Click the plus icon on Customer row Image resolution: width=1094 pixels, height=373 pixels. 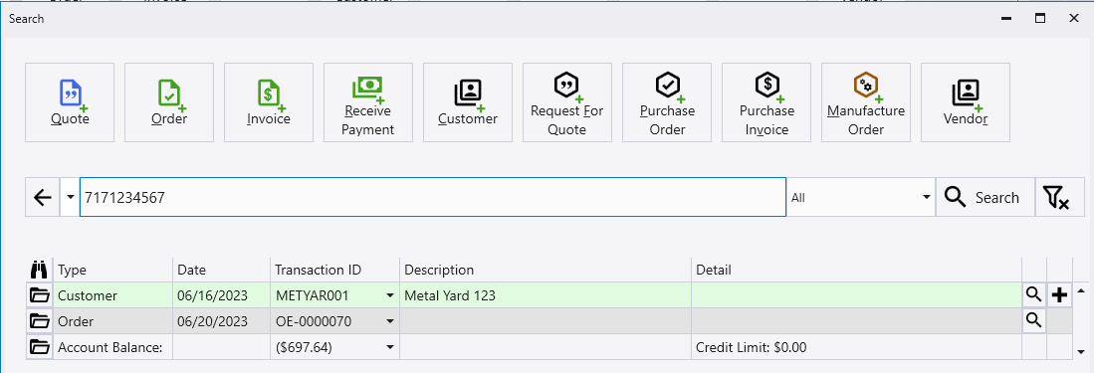point(1059,295)
